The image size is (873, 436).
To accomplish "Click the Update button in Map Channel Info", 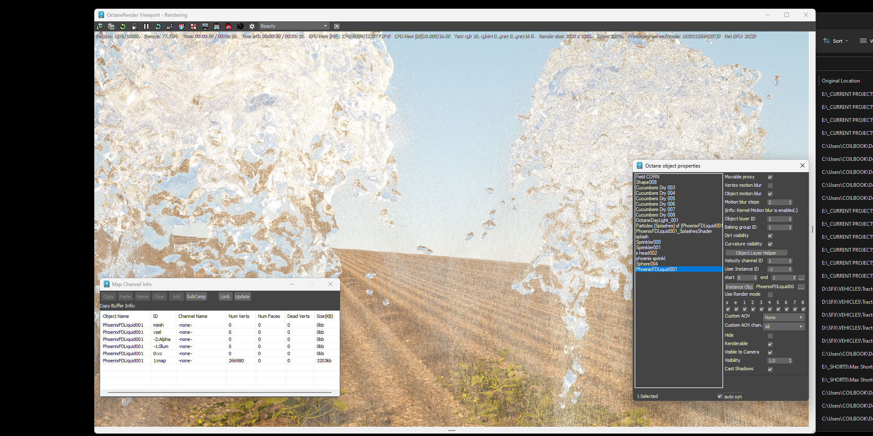I will 242,297.
